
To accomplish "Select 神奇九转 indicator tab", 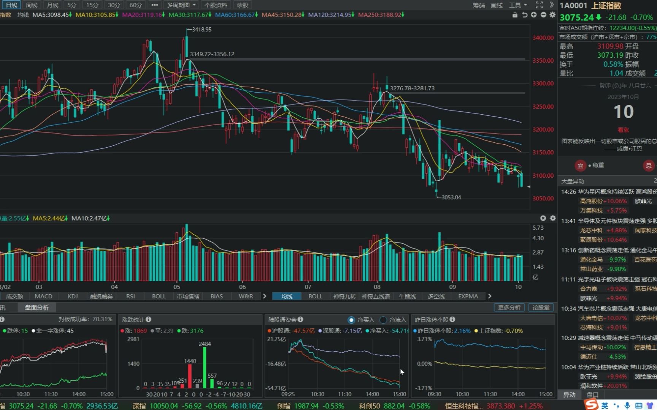I will [344, 296].
